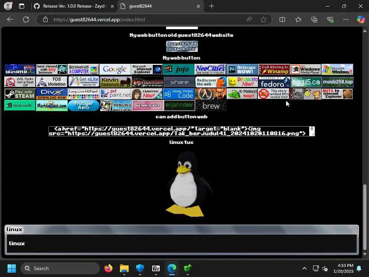The width and height of the screenshot is (369, 277).
Task: Click the Microsoft Internet Explorer badge
Action: (147, 69)
